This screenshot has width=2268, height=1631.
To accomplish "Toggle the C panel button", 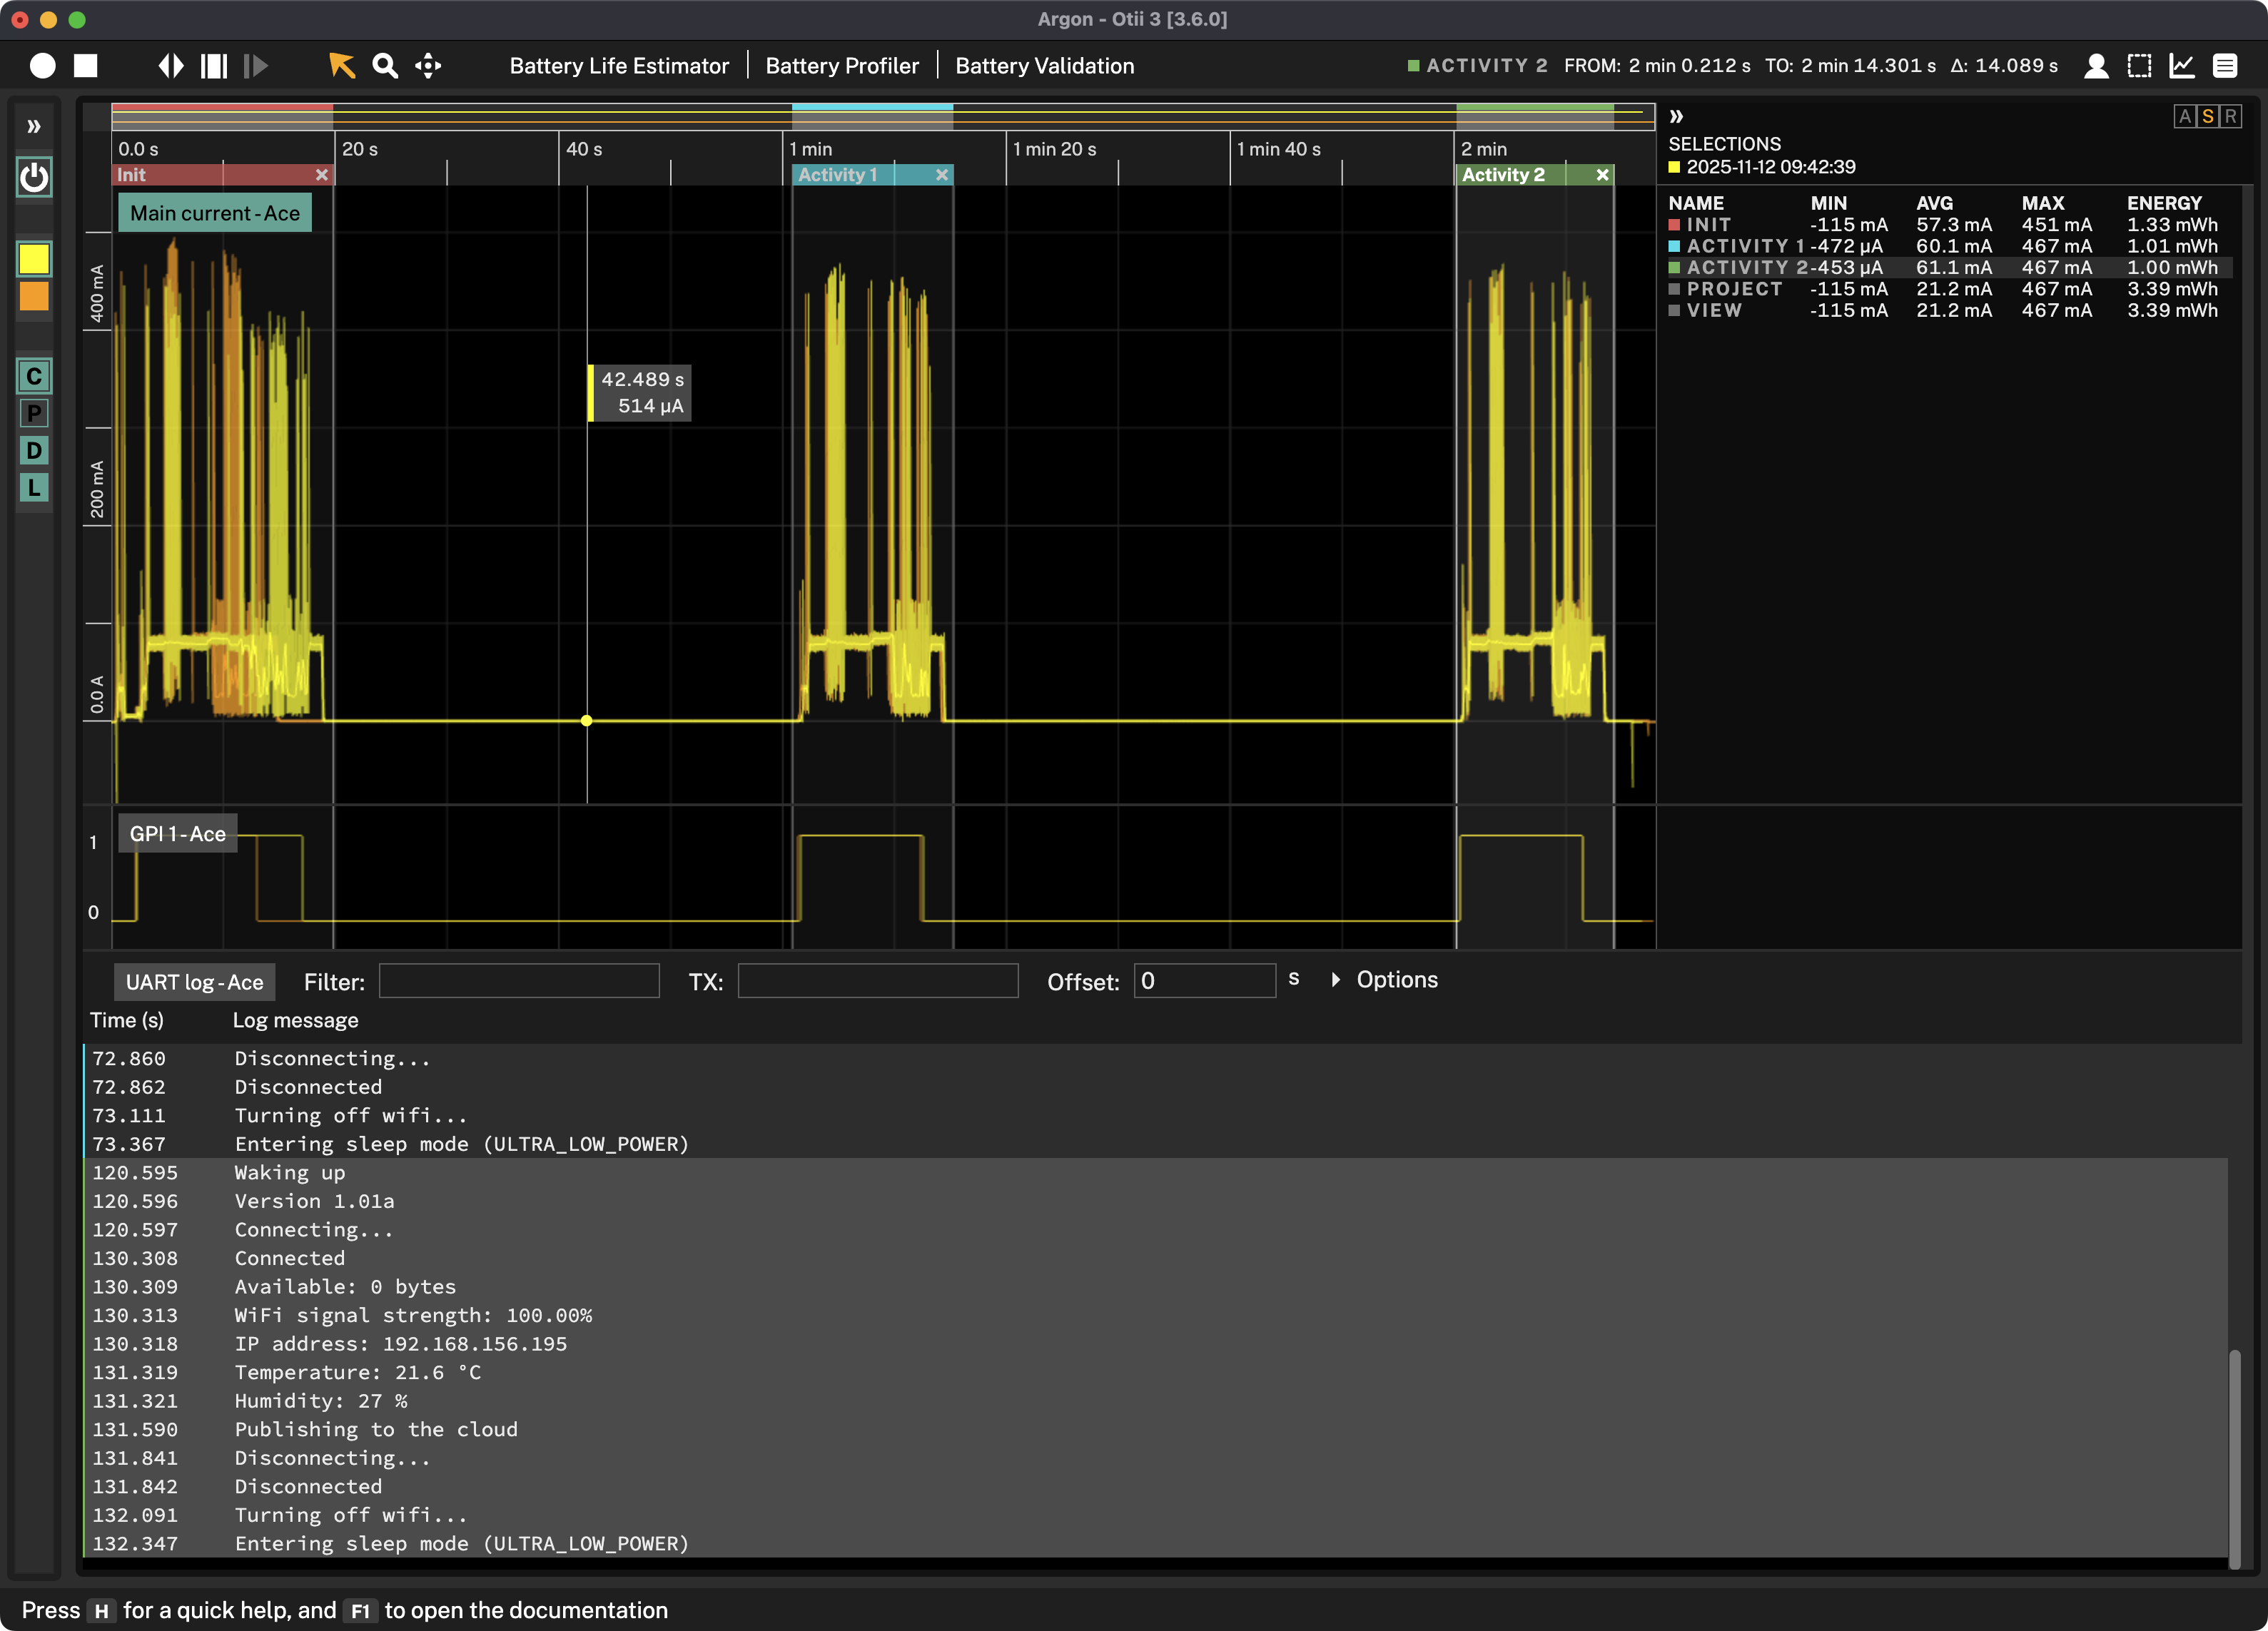I will (34, 377).
